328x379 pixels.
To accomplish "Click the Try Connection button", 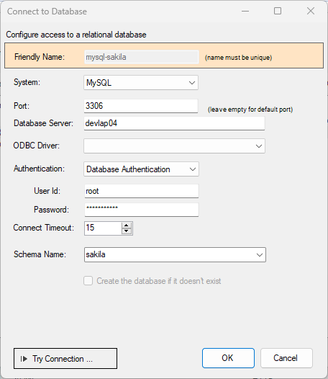I will tap(65, 358).
